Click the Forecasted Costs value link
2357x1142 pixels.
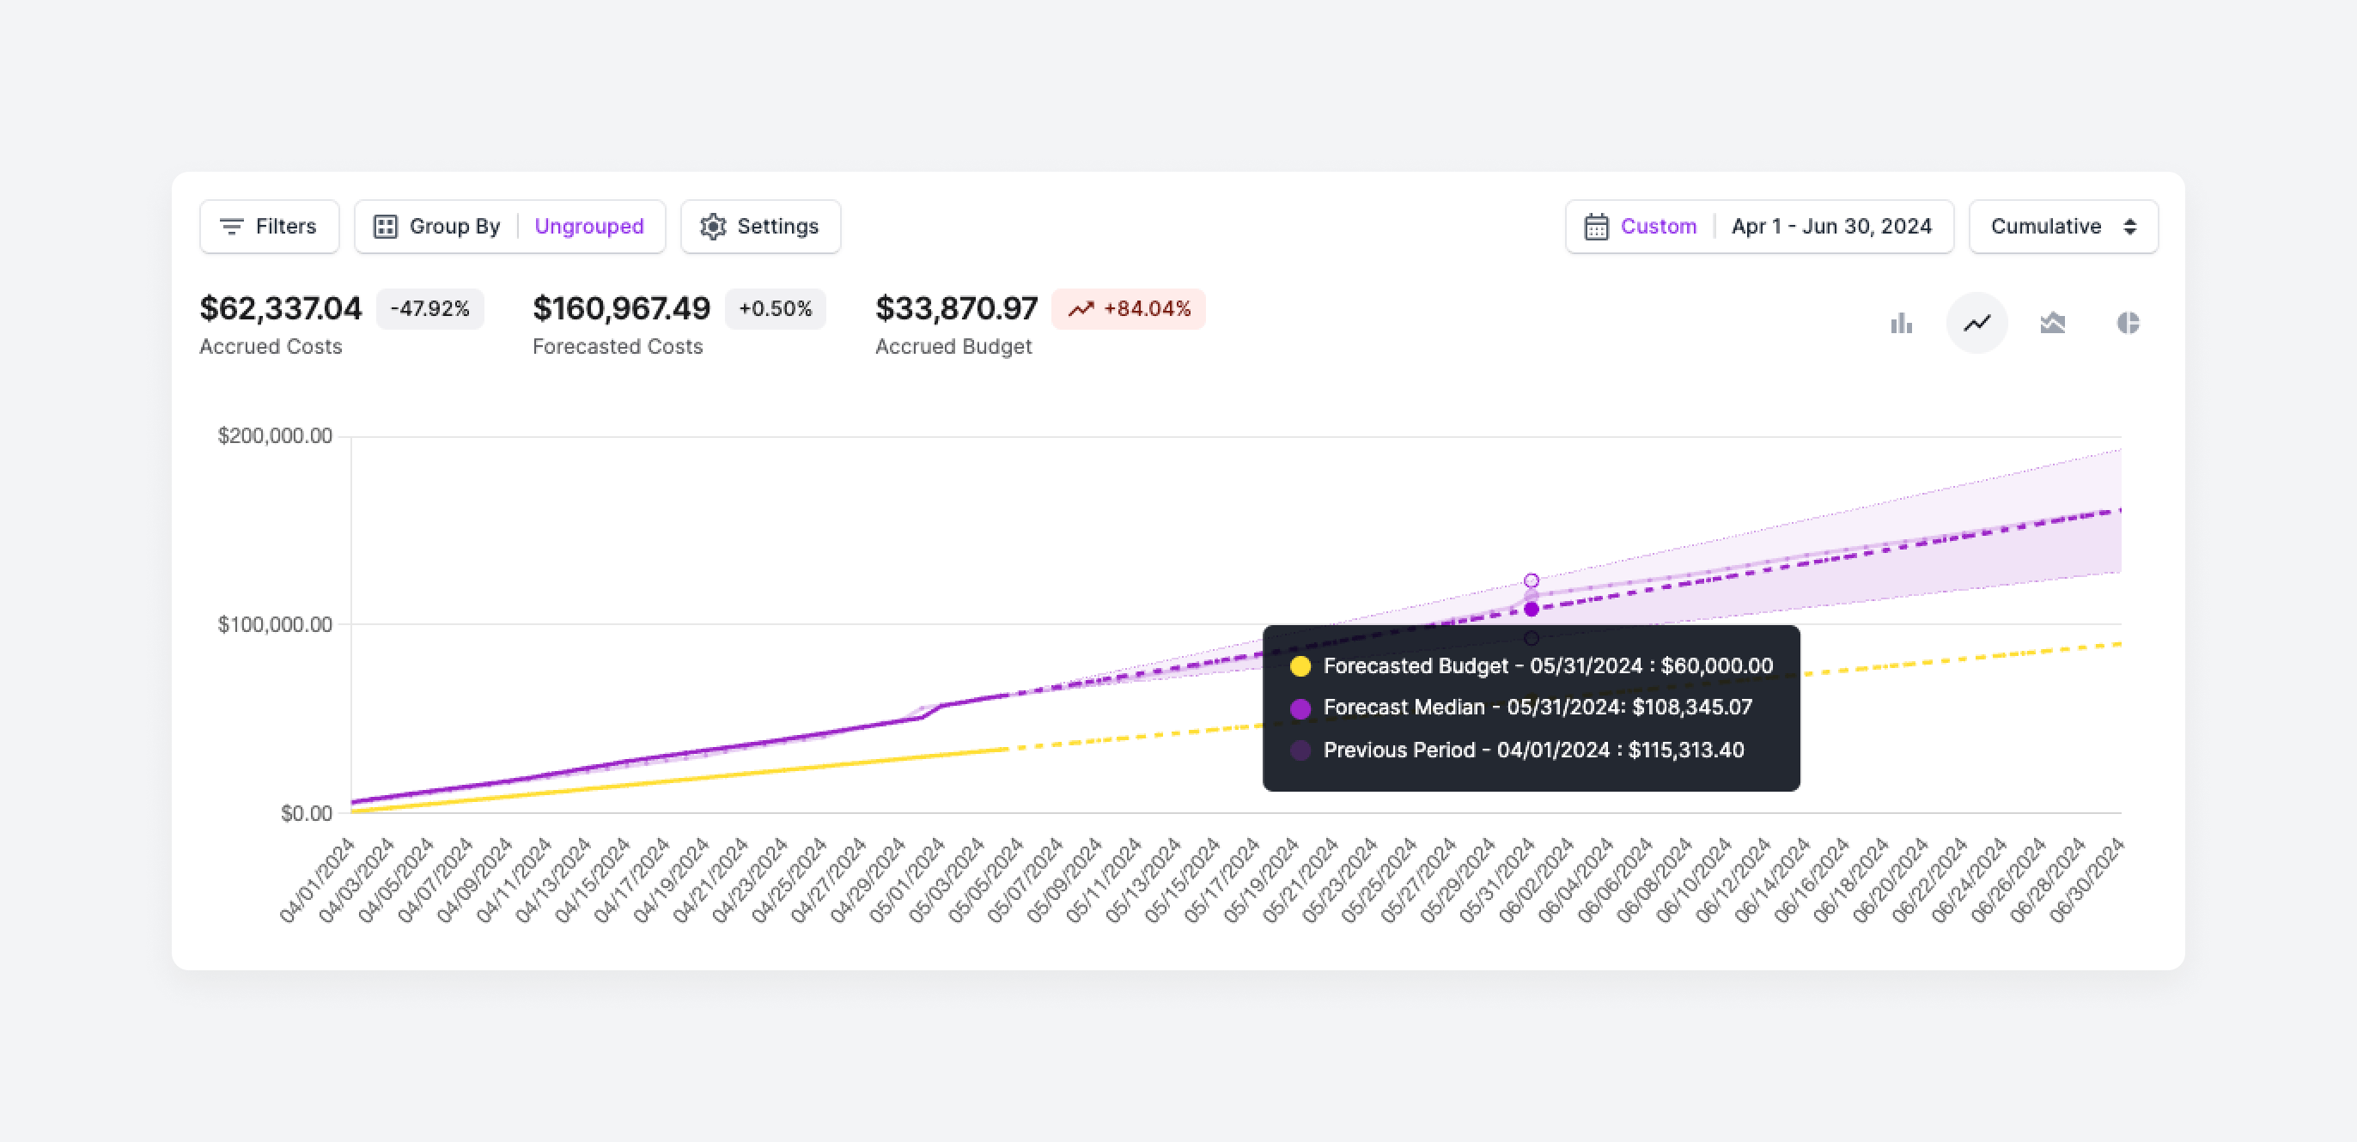pyautogui.click(x=622, y=309)
